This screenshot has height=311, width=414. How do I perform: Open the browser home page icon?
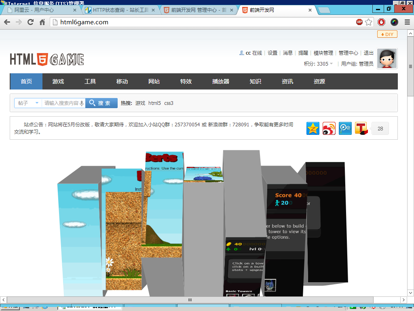tap(42, 22)
